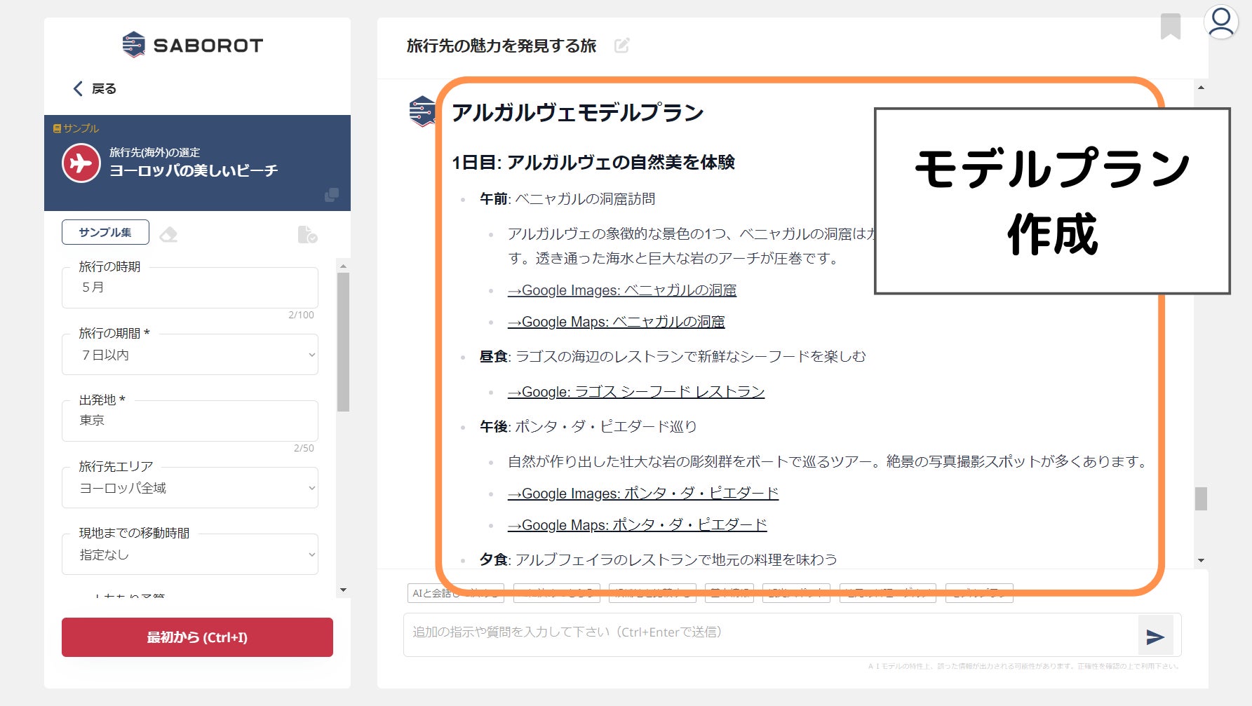Open the user account menu
The height and width of the screenshot is (706, 1252).
[x=1221, y=22]
